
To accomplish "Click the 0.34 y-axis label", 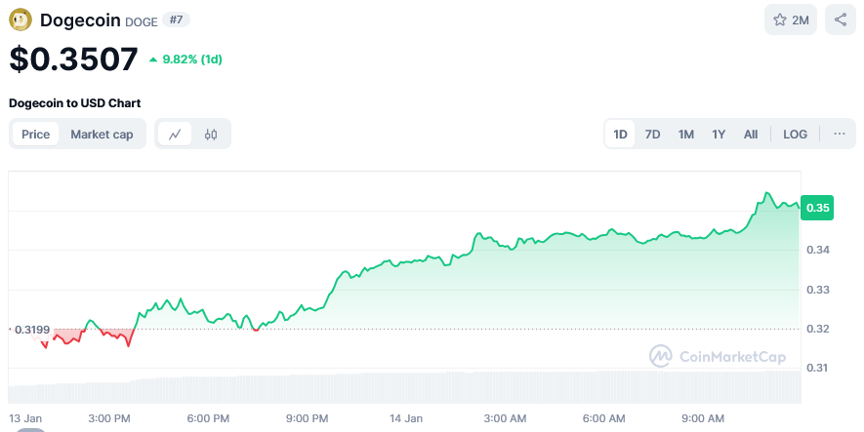I will coord(818,250).
